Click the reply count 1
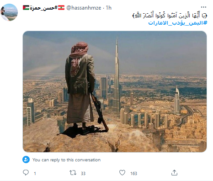Viewport: 213px width, 181px height. click(x=35, y=173)
